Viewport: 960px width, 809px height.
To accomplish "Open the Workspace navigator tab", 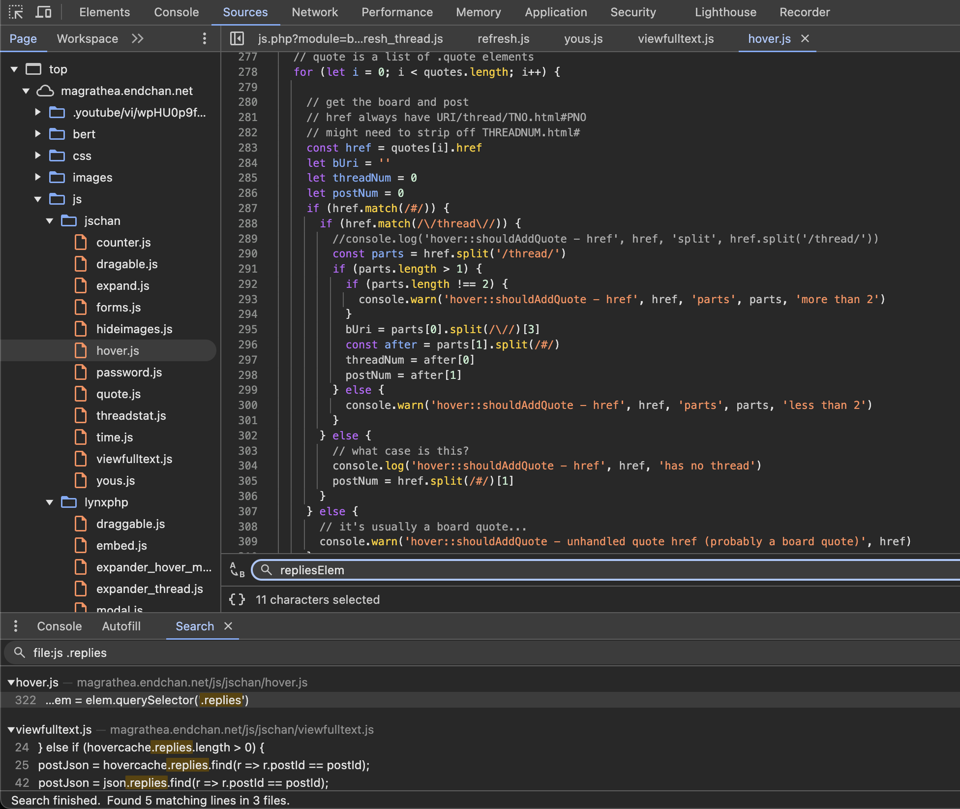I will point(88,38).
